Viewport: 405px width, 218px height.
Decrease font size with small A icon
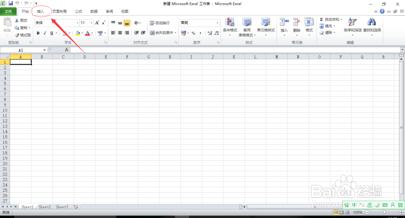[103, 23]
